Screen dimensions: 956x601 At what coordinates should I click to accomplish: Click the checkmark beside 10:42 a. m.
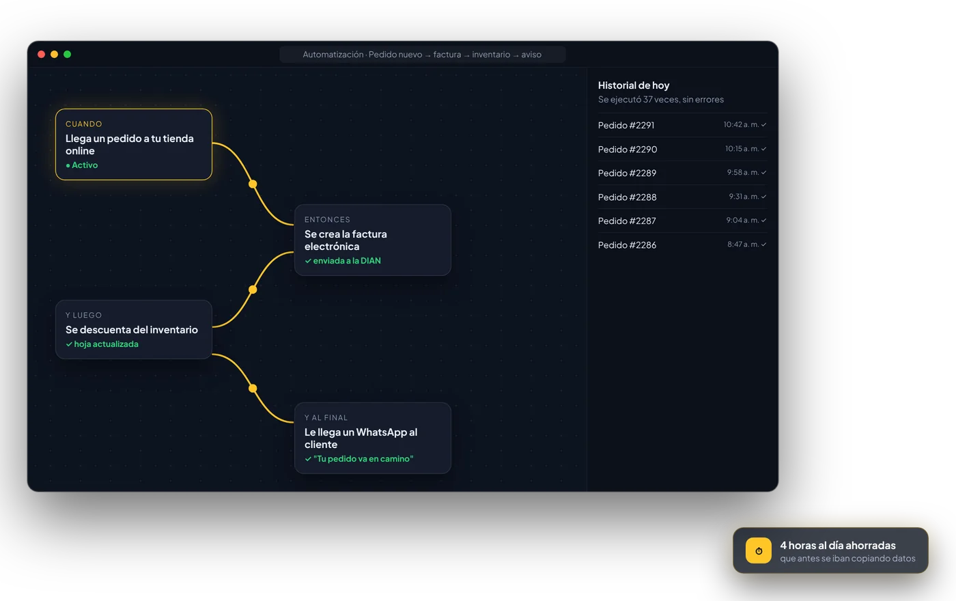(x=763, y=125)
